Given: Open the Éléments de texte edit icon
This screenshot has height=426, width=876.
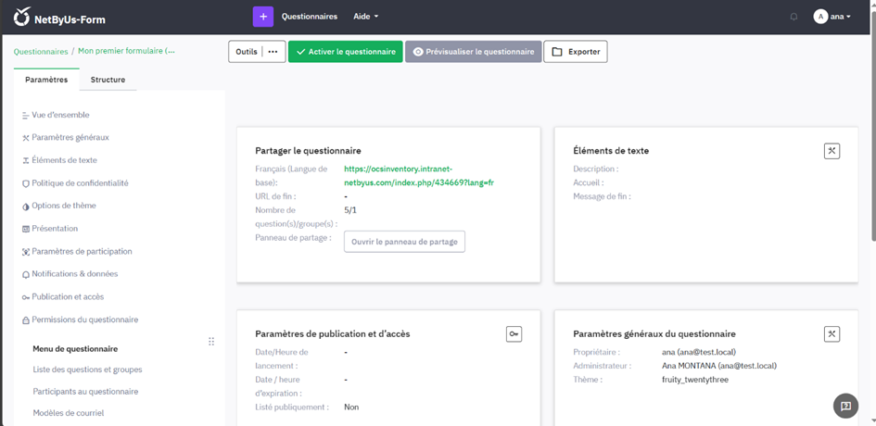Looking at the screenshot, I should pyautogui.click(x=832, y=151).
